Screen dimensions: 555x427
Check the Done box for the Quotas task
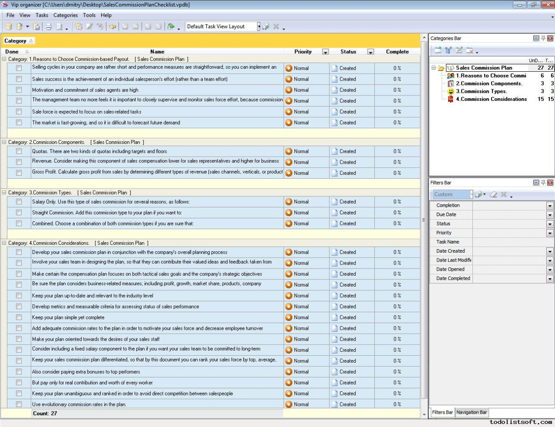click(18, 151)
